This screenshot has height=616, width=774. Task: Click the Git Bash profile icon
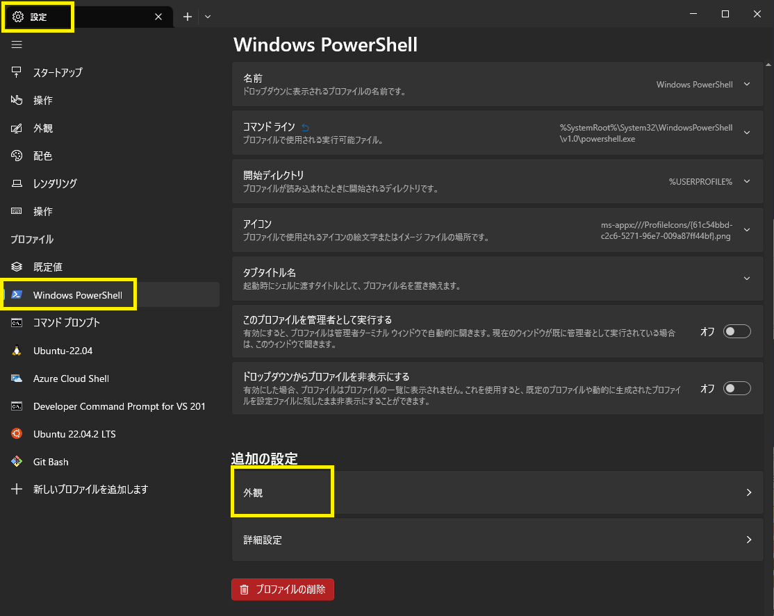tap(17, 462)
